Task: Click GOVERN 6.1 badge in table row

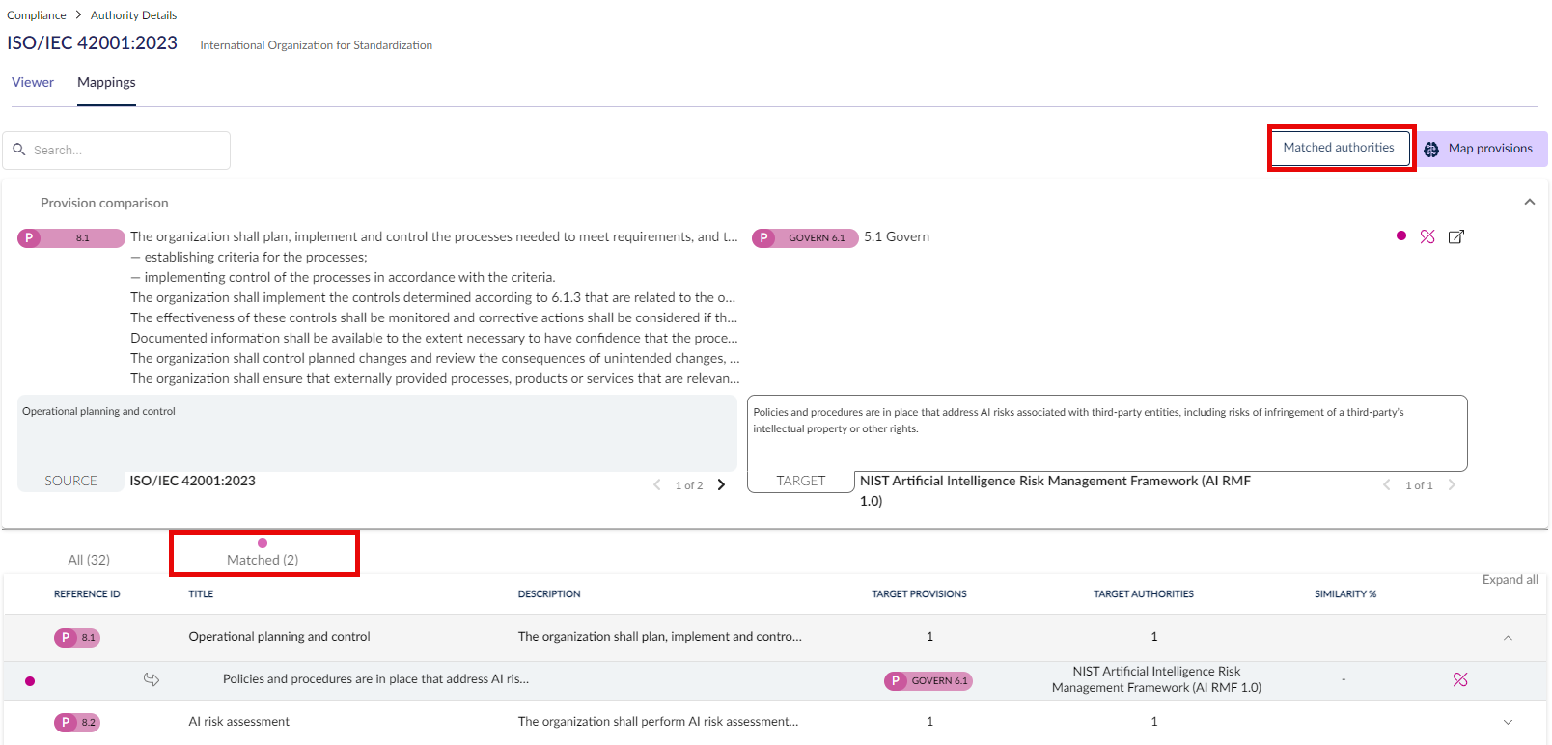Action: 928,680
